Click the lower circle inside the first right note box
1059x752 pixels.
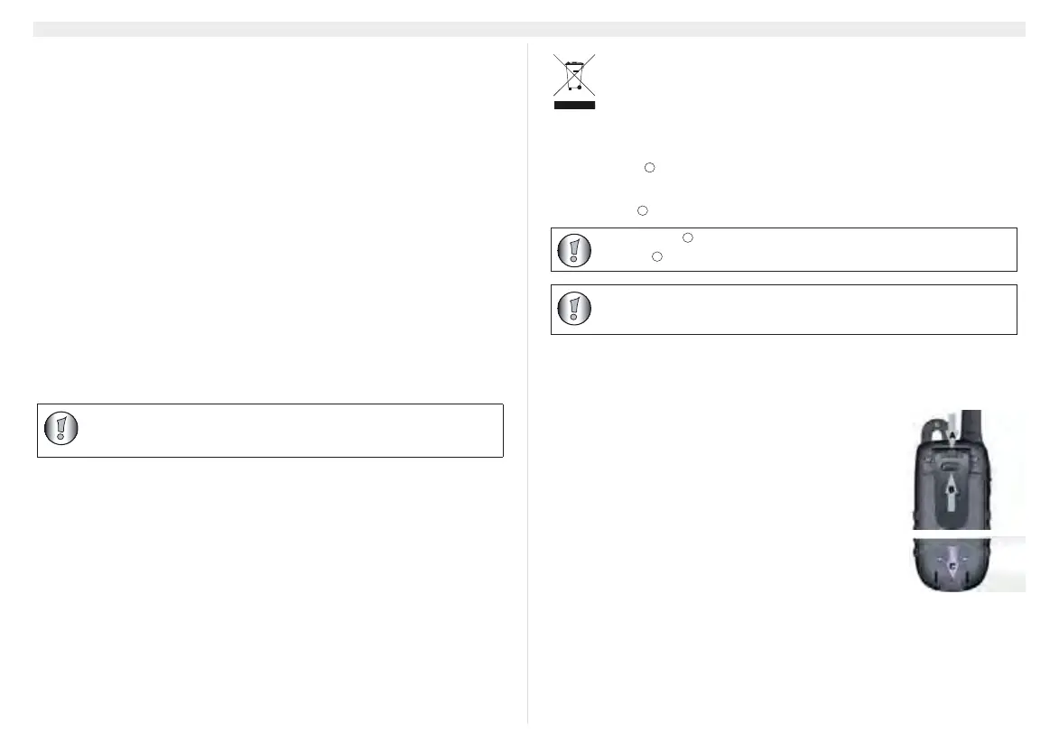tap(657, 257)
